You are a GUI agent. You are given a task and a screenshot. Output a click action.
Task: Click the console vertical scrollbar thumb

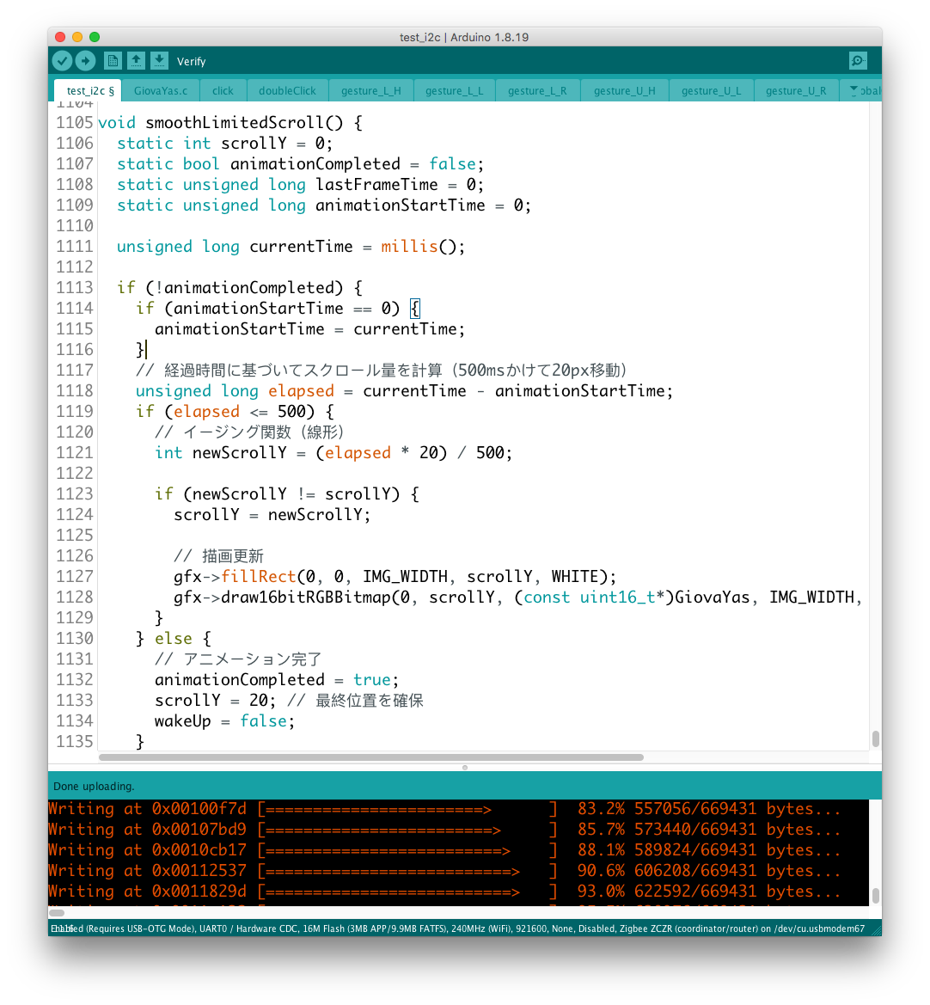pyautogui.click(x=875, y=896)
